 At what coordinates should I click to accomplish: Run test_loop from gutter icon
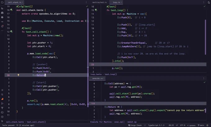click(96, 10)
